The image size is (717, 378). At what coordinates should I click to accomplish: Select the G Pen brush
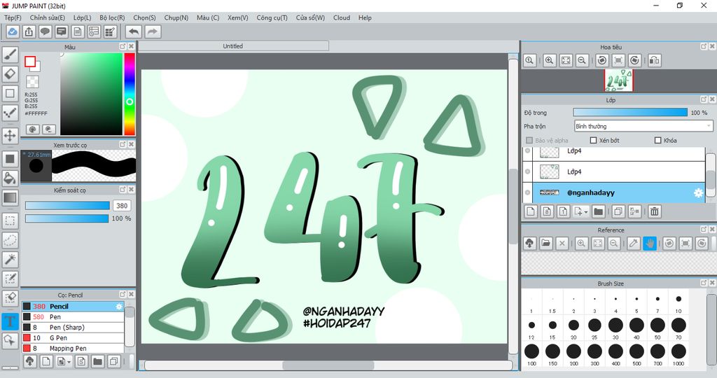coord(73,338)
